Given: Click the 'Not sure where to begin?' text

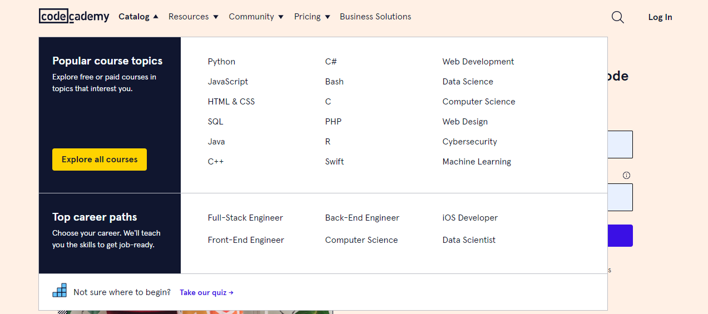Looking at the screenshot, I should point(122,292).
